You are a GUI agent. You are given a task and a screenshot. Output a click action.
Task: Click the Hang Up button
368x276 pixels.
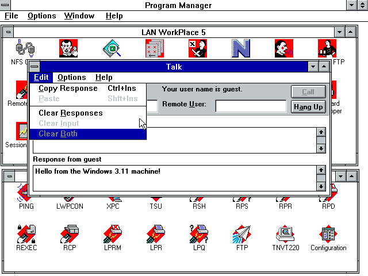pos(308,107)
